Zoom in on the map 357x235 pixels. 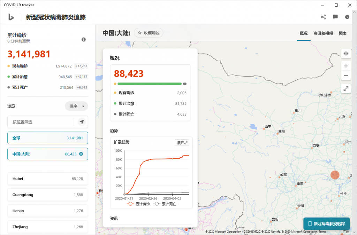pos(346,66)
